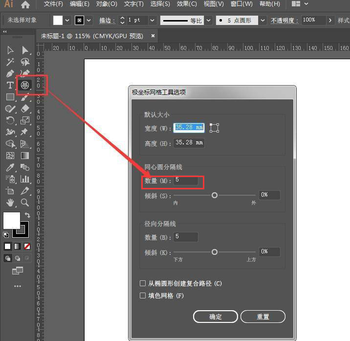Image resolution: width=350 pixels, height=341 pixels.
Task: Choose the Puppet Warp pin tool
Action: (x=24, y=132)
